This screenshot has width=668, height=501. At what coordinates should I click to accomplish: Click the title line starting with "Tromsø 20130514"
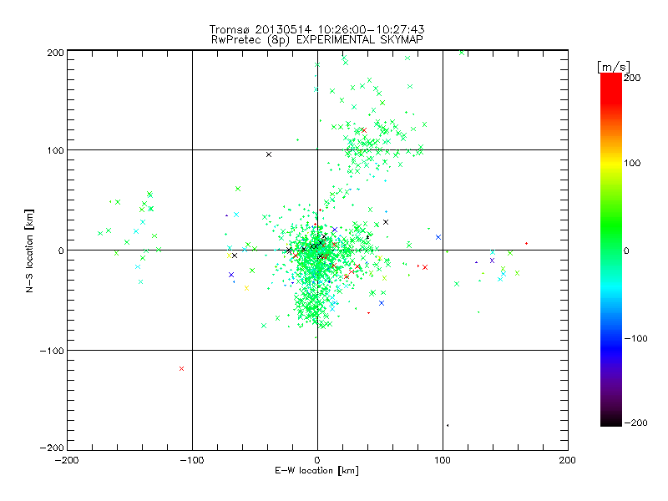pyautogui.click(x=316, y=29)
